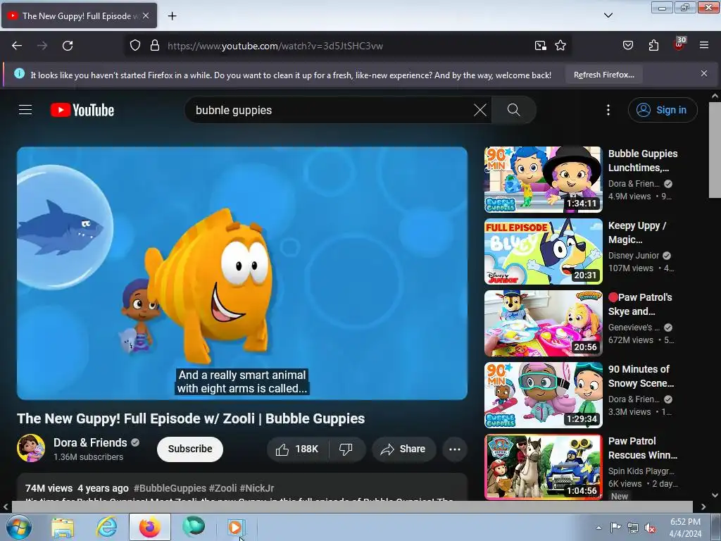Click the video player area
721x541 pixels.
[x=242, y=273]
